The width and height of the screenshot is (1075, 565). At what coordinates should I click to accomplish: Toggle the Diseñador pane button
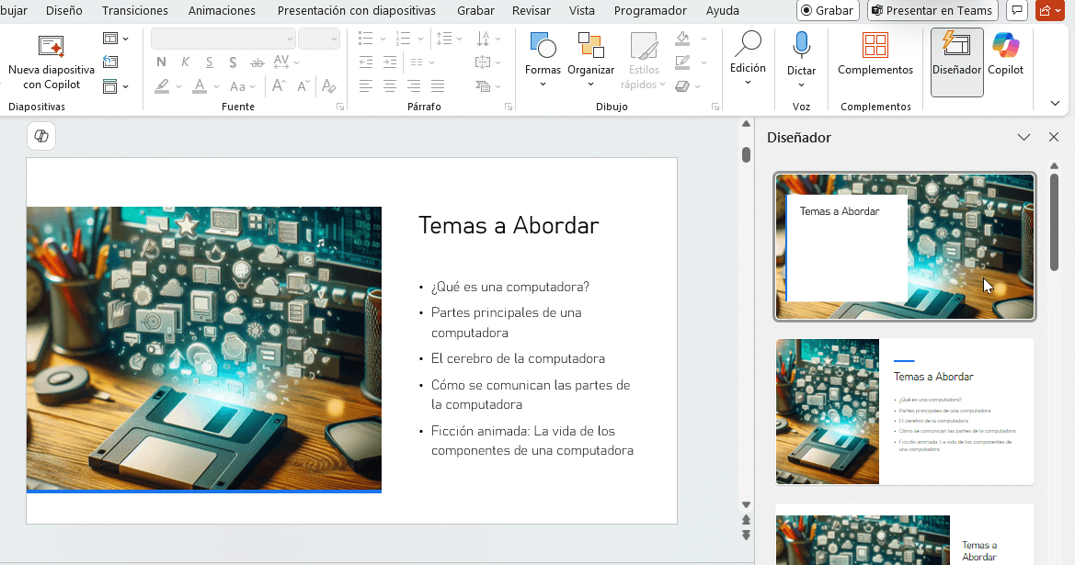(x=956, y=55)
